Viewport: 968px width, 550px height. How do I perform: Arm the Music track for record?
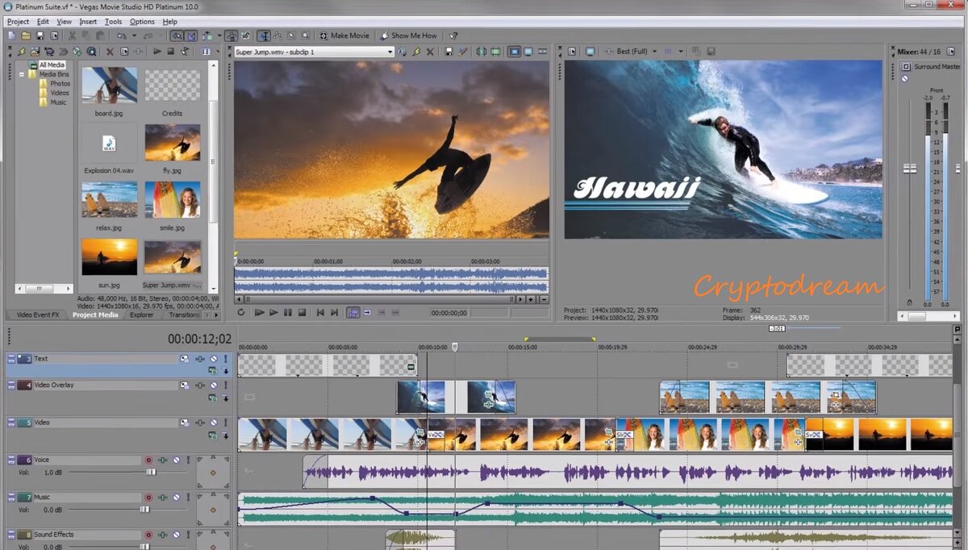point(148,498)
